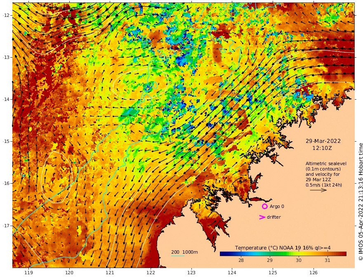Click the '12:10Z' time label
Image resolution: width=363 pixels, height=280 pixels.
[x=322, y=148]
